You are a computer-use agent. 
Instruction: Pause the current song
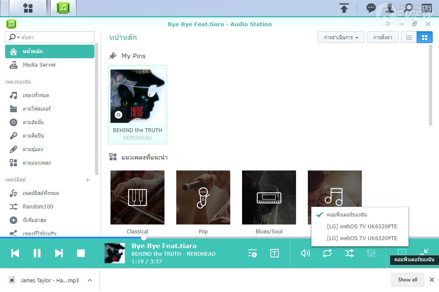[x=37, y=253]
